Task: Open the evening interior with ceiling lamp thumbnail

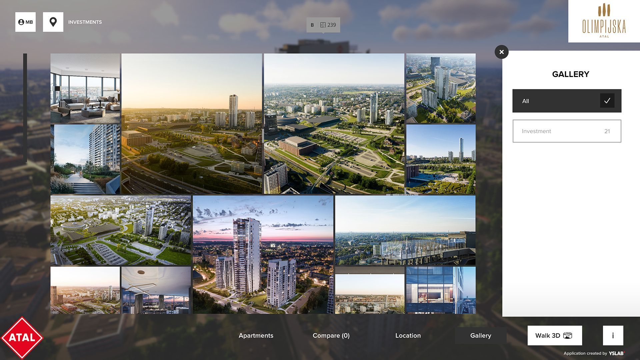Action: (156, 290)
